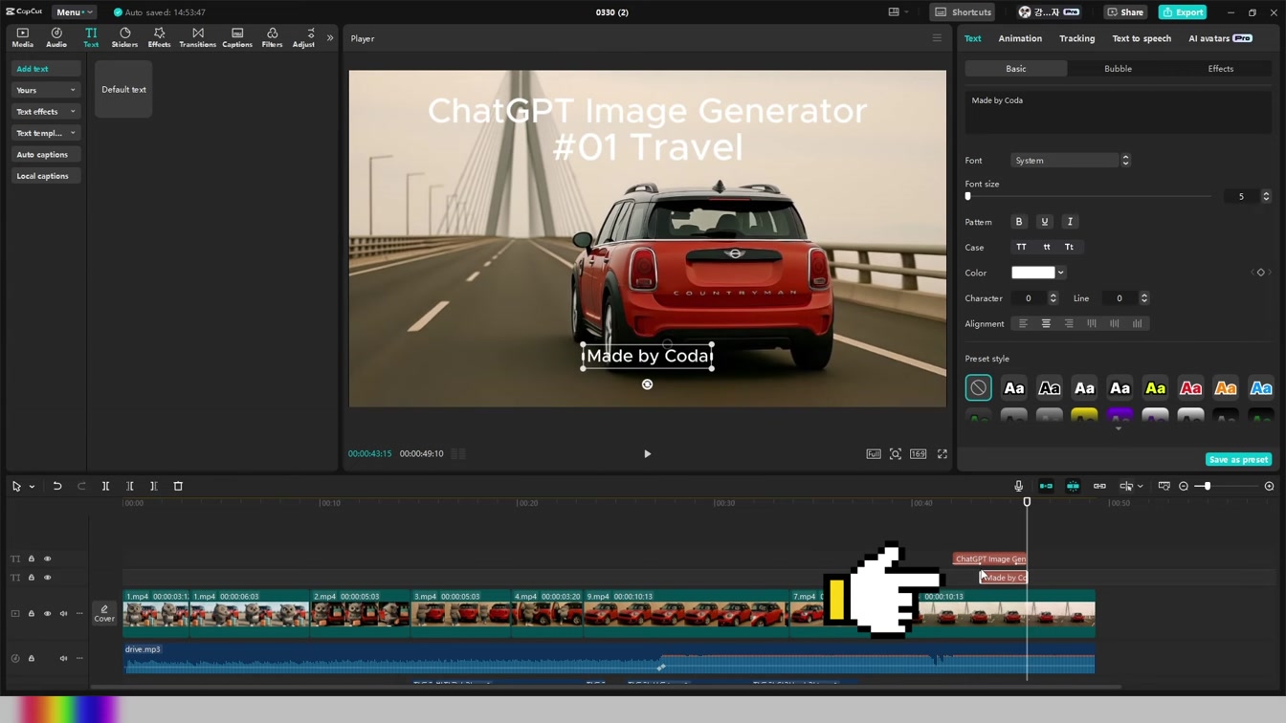Show more top toolbar panels chevron

click(x=330, y=38)
